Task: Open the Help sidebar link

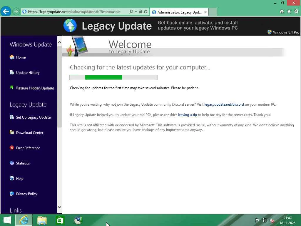Action: [x=20, y=179]
